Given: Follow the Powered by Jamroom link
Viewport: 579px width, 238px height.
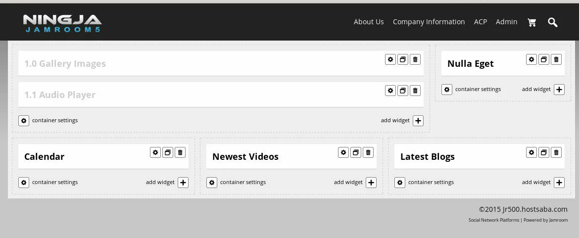Looking at the screenshot, I should coord(546,220).
